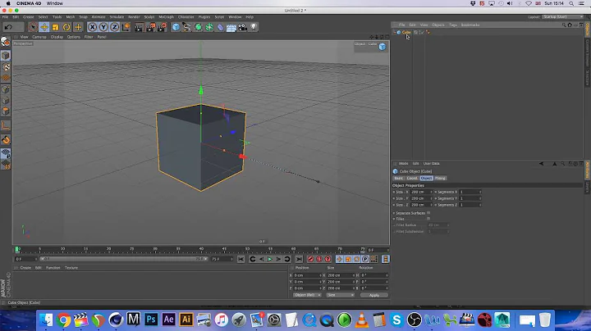Toggle the coordinate system icon
The height and width of the screenshot is (331, 591).
tap(126, 27)
